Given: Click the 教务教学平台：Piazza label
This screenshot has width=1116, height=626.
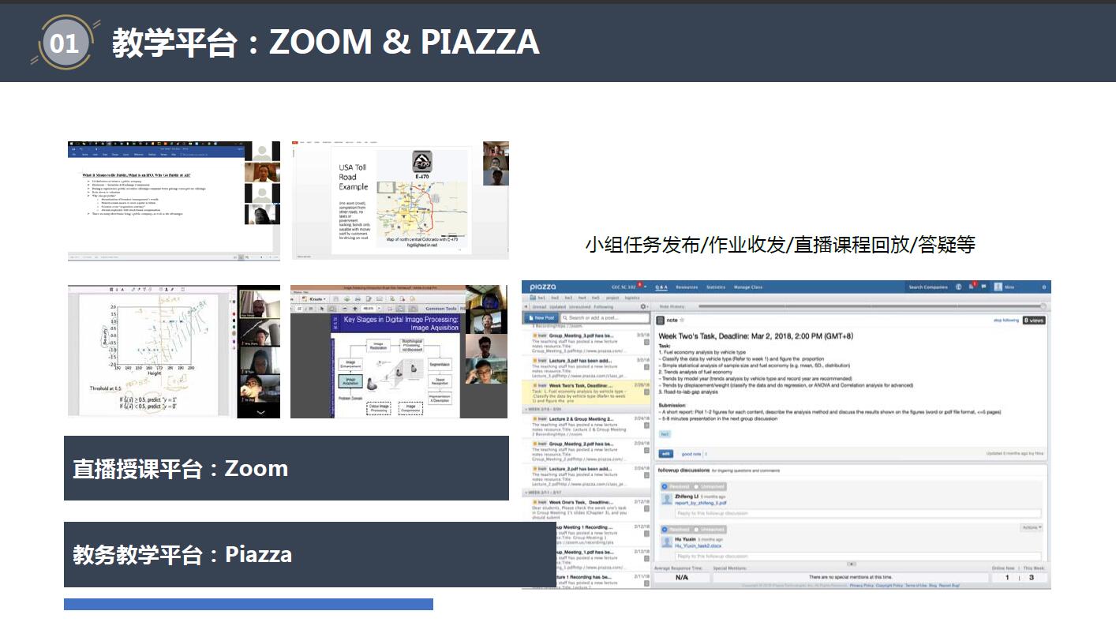Looking at the screenshot, I should pos(182,554).
